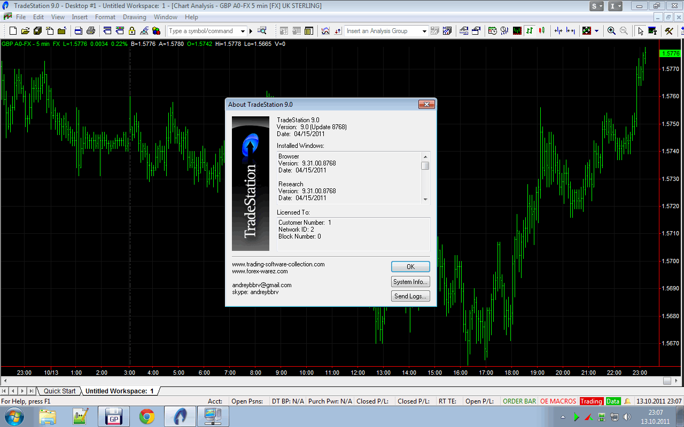Toggle the OHLC bar chart style button
The width and height of the screenshot is (684, 427).
pos(530,31)
